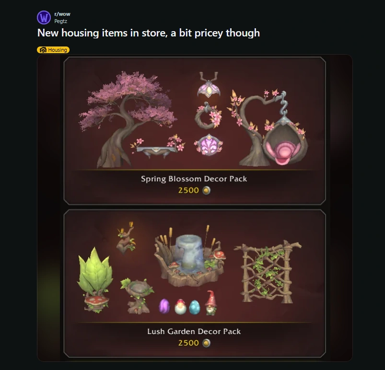385x370 pixels.
Task: Select the Lush Garden Decor Pack label
Action: 194,332
